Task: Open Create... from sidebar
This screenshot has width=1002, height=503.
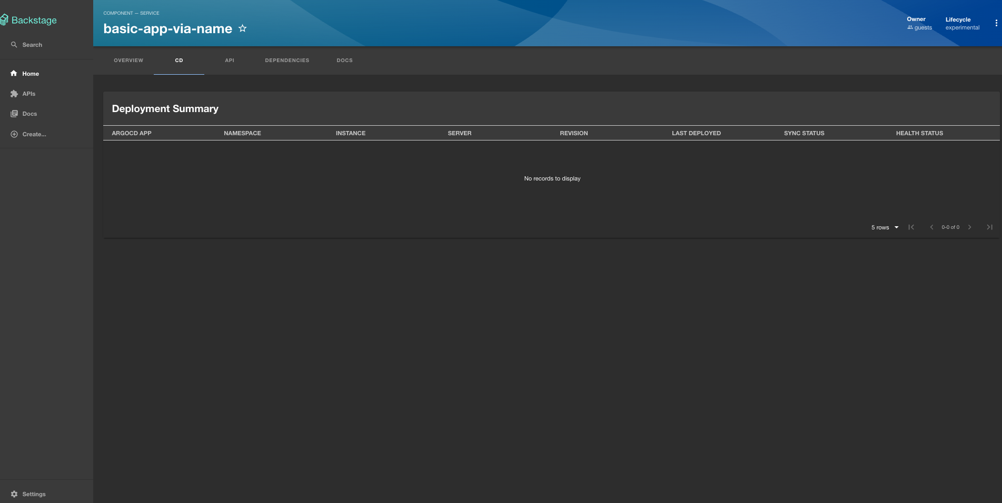Action: [x=46, y=134]
